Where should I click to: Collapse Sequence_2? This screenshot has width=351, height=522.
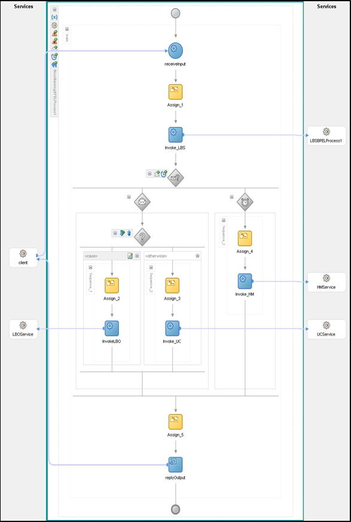click(x=151, y=268)
